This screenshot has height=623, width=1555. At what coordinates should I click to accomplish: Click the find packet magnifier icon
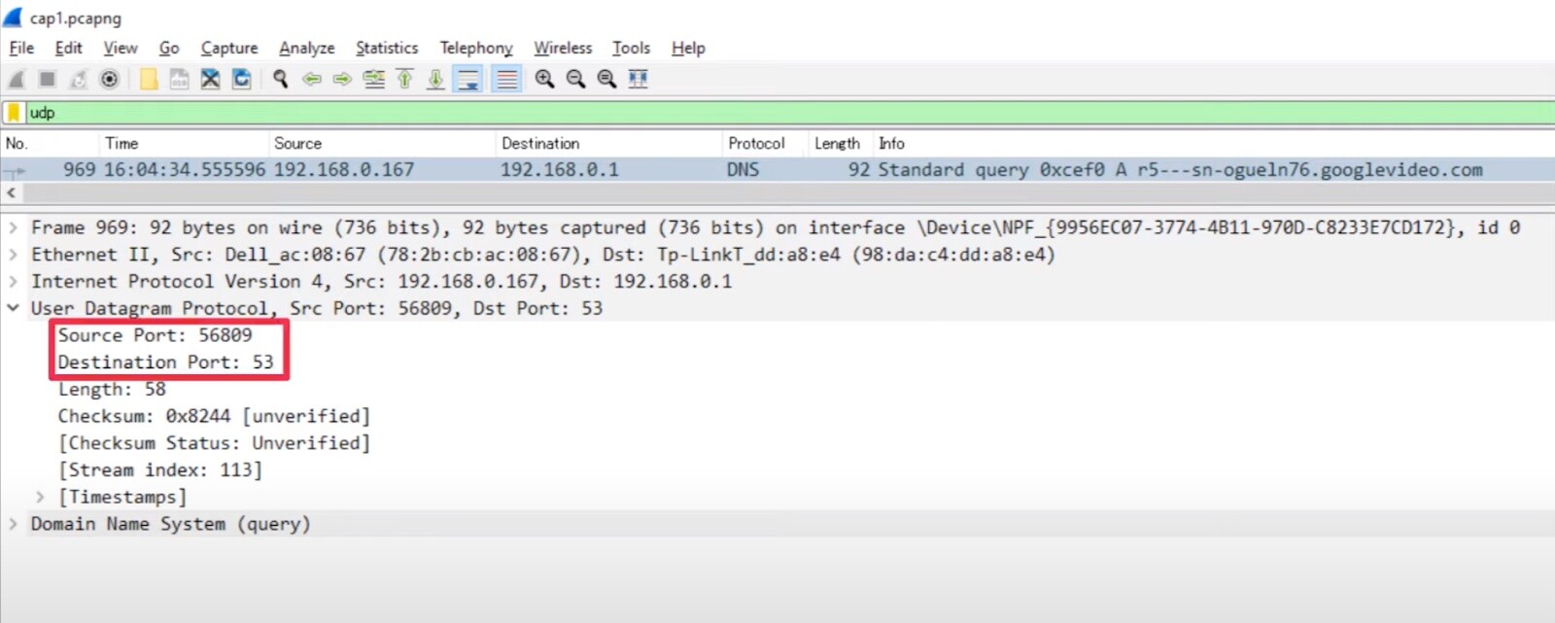click(x=281, y=80)
